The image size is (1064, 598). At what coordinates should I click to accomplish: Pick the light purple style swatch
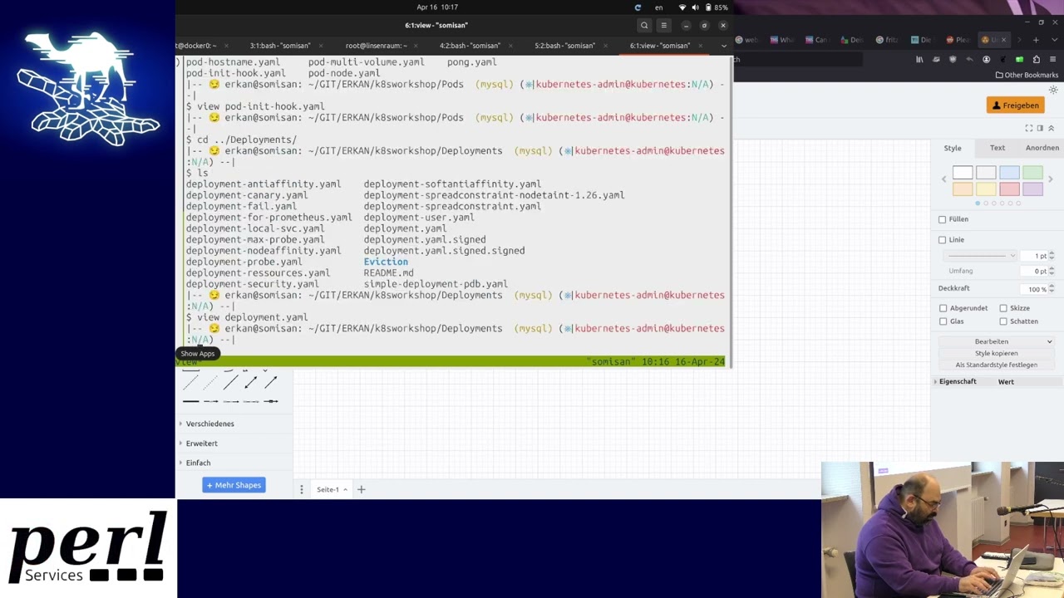point(1032,189)
